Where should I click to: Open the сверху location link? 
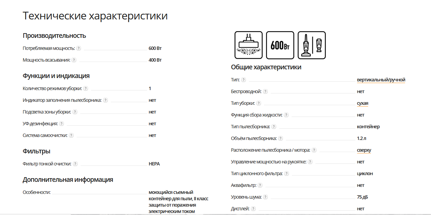[364, 150]
